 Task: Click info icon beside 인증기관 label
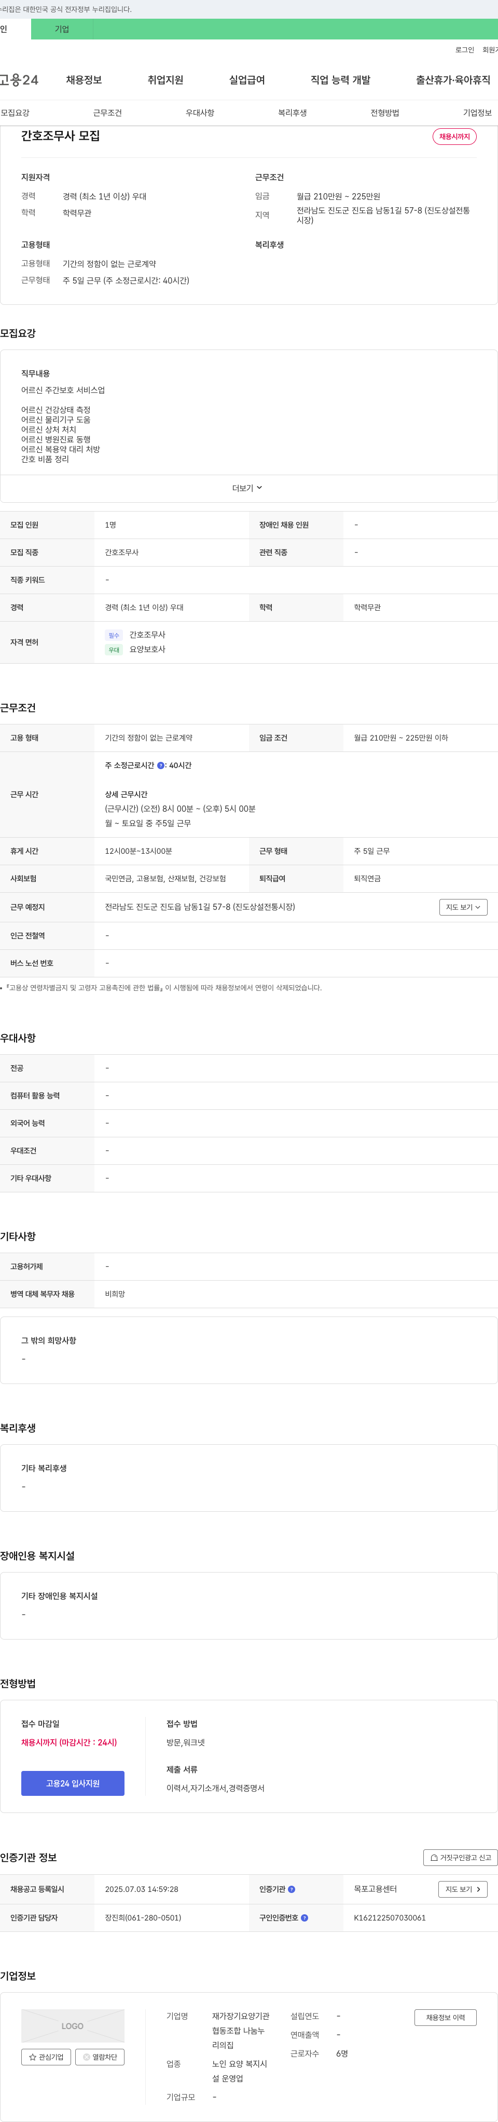click(292, 1890)
